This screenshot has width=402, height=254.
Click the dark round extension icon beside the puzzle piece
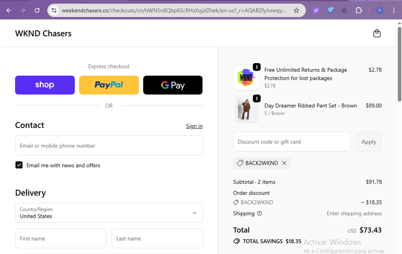(344, 10)
